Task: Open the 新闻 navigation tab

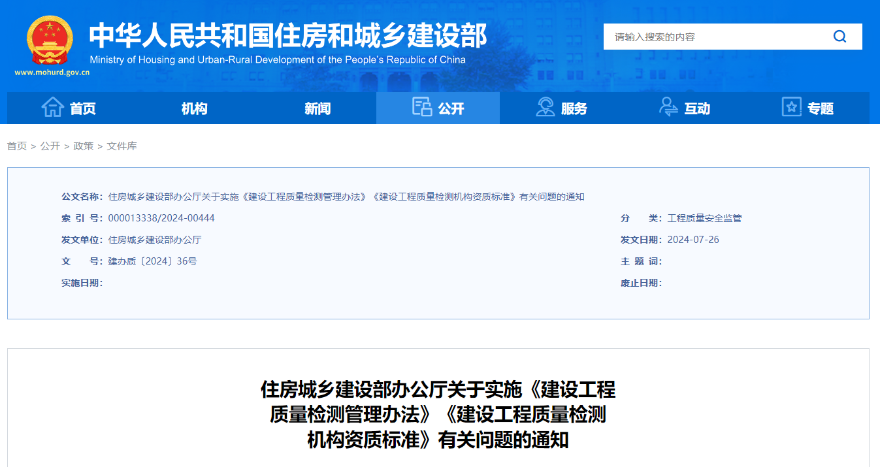Action: pos(315,108)
